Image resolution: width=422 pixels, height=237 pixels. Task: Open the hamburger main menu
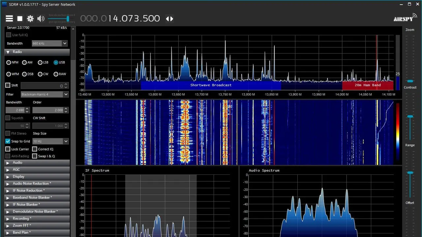[9, 19]
